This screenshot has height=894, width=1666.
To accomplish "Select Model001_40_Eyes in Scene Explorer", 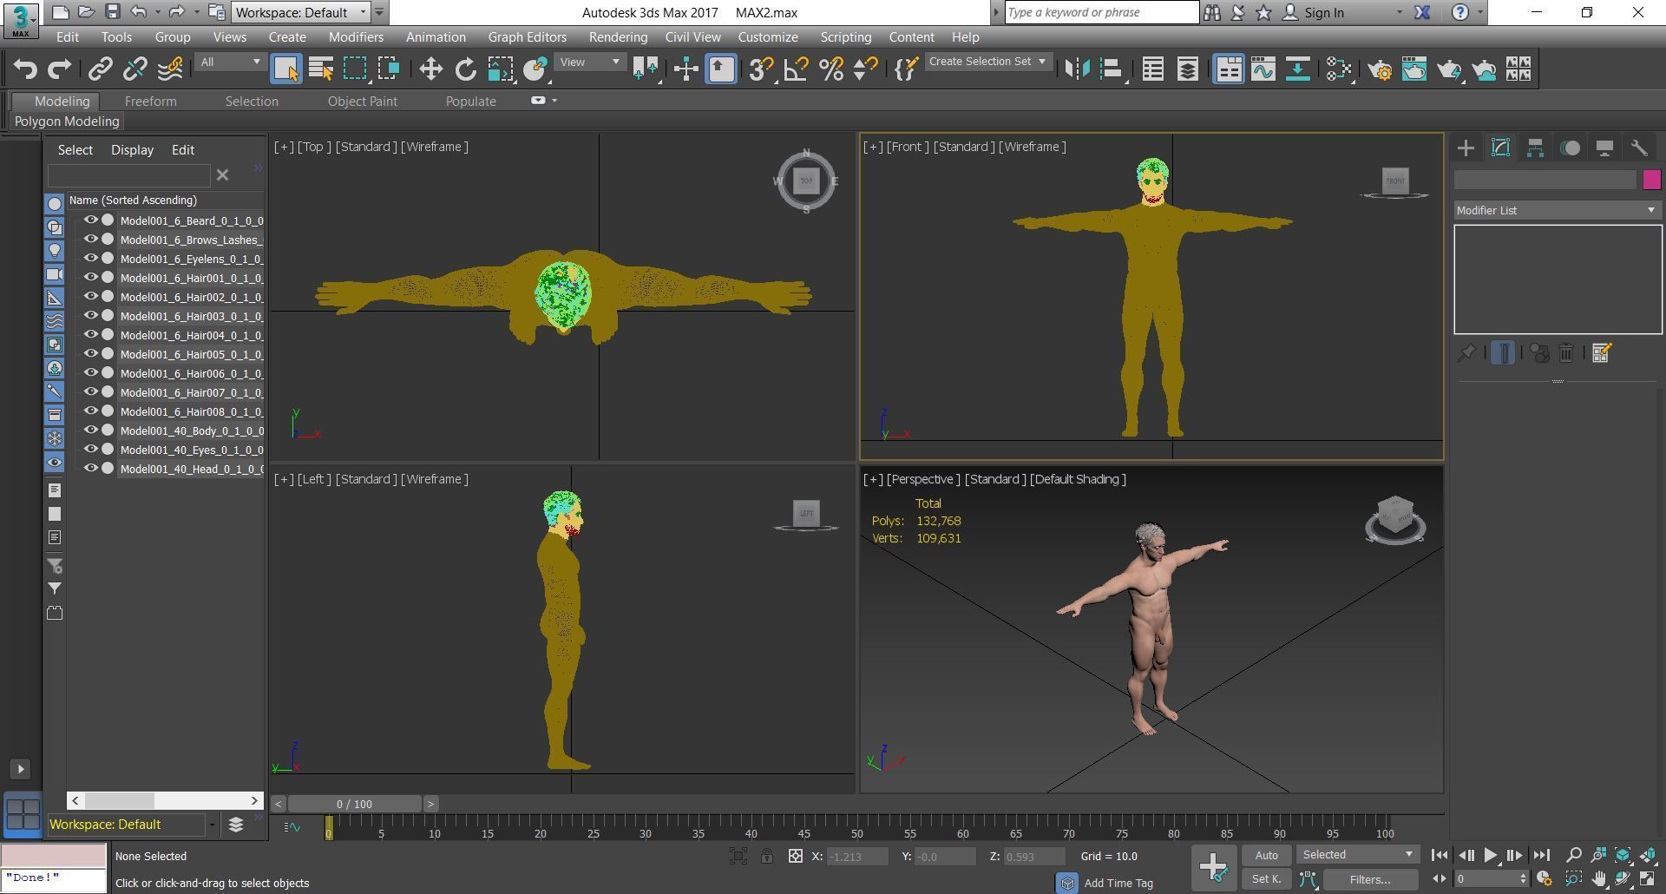I will point(191,450).
